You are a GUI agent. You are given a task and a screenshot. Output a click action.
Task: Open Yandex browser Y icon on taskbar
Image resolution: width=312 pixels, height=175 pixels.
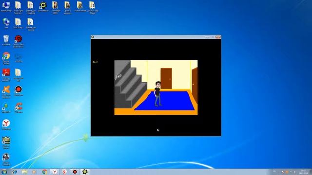point(55,172)
